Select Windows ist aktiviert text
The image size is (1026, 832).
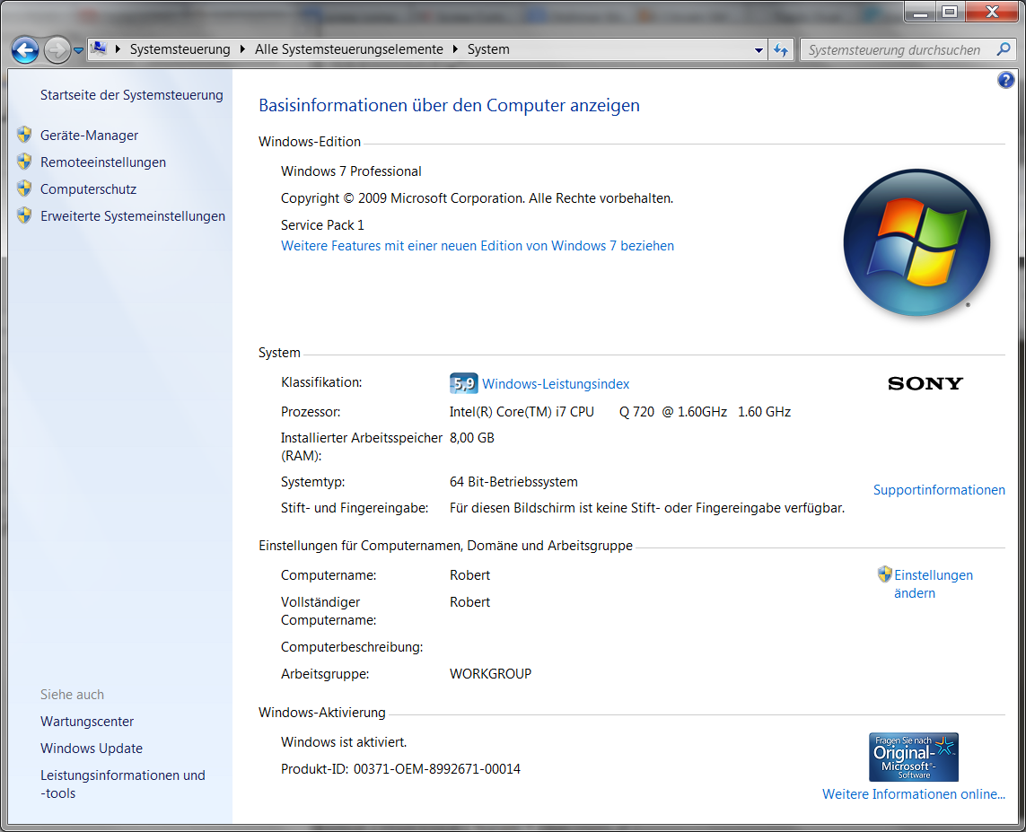coord(344,742)
